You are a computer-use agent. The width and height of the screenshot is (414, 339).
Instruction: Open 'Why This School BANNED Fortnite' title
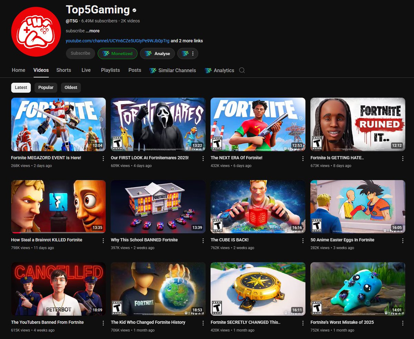(x=144, y=240)
